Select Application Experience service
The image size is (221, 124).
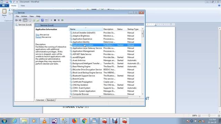(105, 39)
